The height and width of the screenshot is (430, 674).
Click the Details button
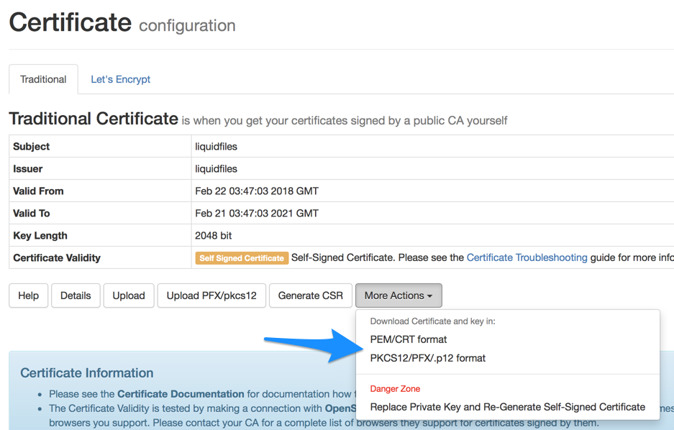coord(75,295)
